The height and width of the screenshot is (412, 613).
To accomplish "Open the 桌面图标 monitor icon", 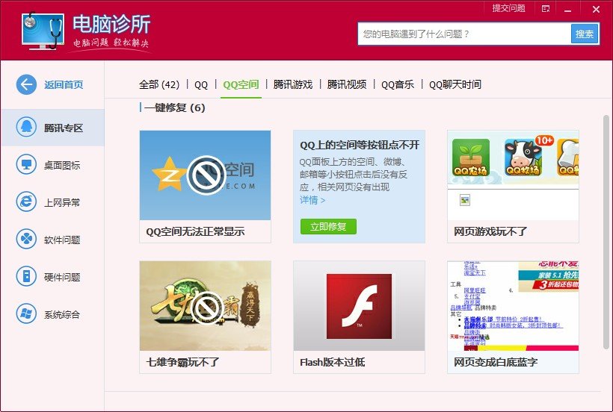I will (26, 164).
